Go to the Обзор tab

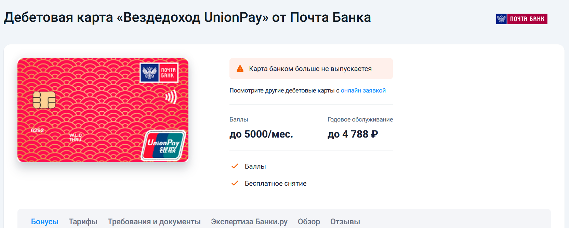point(309,222)
